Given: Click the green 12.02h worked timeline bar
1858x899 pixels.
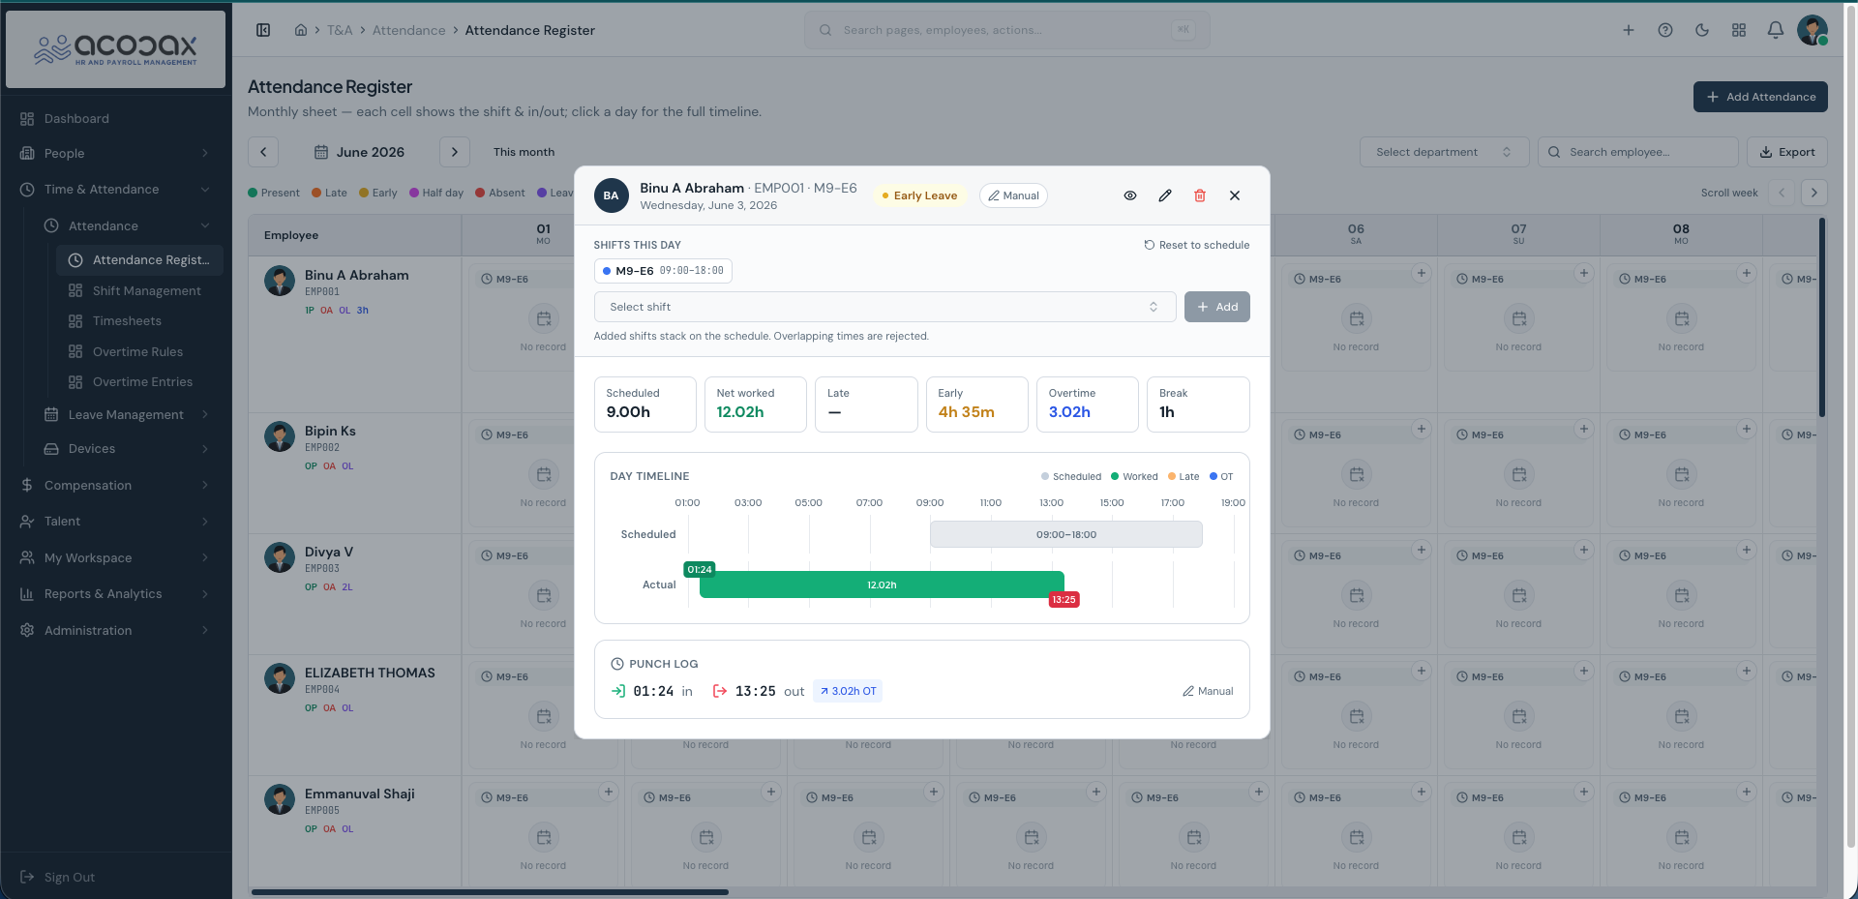Looking at the screenshot, I should (x=882, y=584).
